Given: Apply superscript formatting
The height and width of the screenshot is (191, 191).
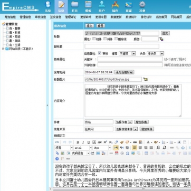Looking at the screenshot, I should 105,142.
